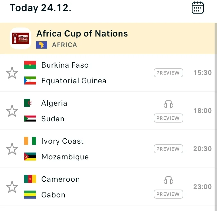217x211 pixels.
Task: Star the Algeria vs Sudan match
Action: coord(12,111)
